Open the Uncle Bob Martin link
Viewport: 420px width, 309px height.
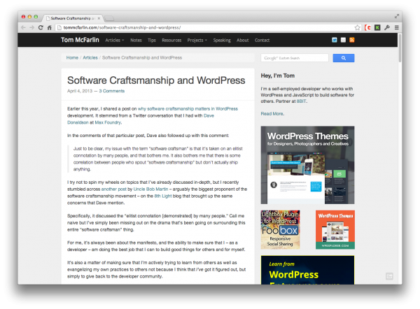(150, 189)
